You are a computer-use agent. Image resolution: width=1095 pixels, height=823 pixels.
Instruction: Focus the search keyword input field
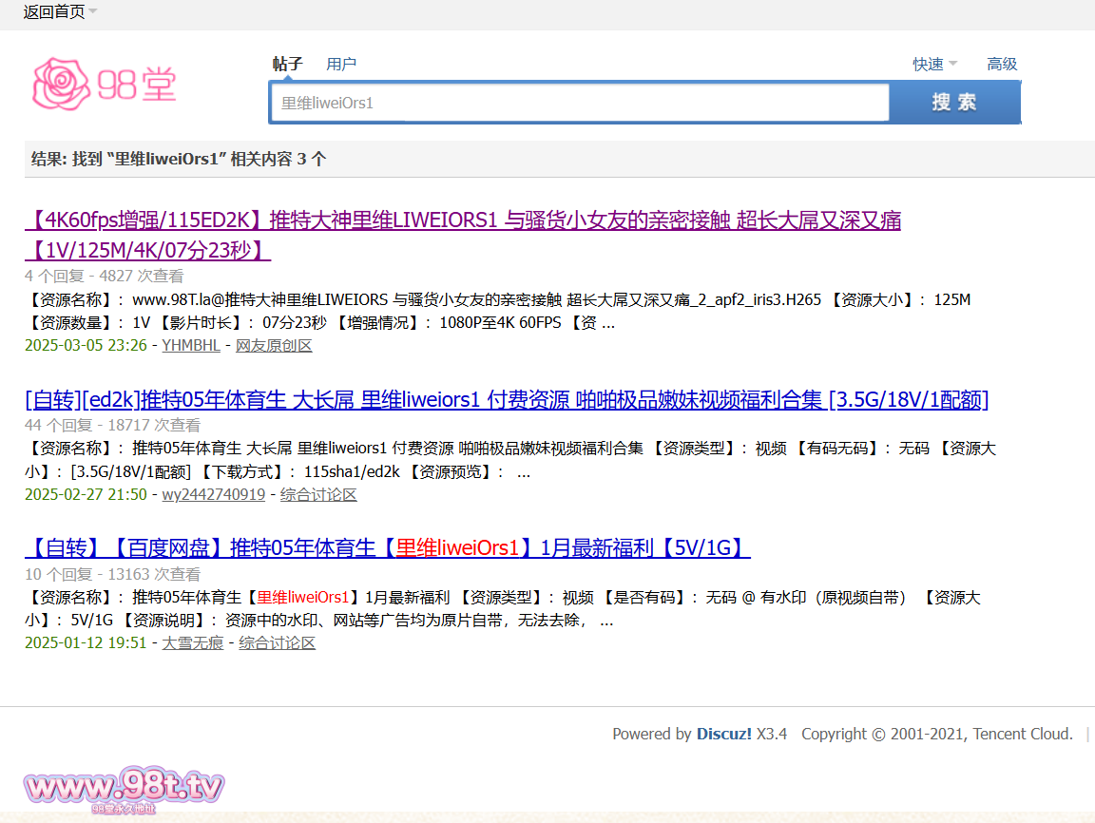(580, 103)
